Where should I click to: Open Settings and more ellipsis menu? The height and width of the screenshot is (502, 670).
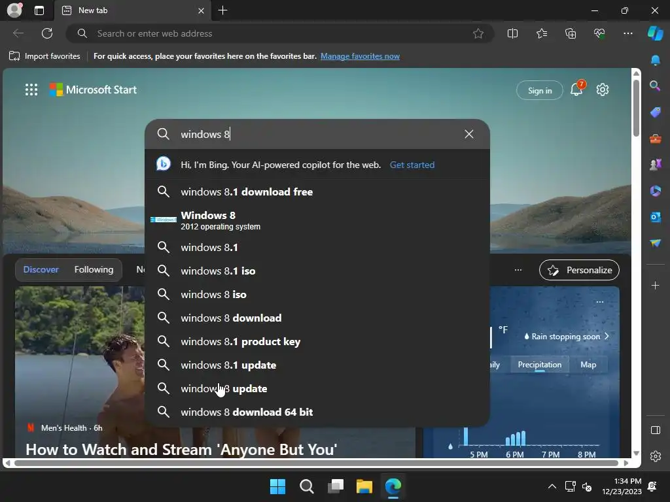(x=627, y=33)
